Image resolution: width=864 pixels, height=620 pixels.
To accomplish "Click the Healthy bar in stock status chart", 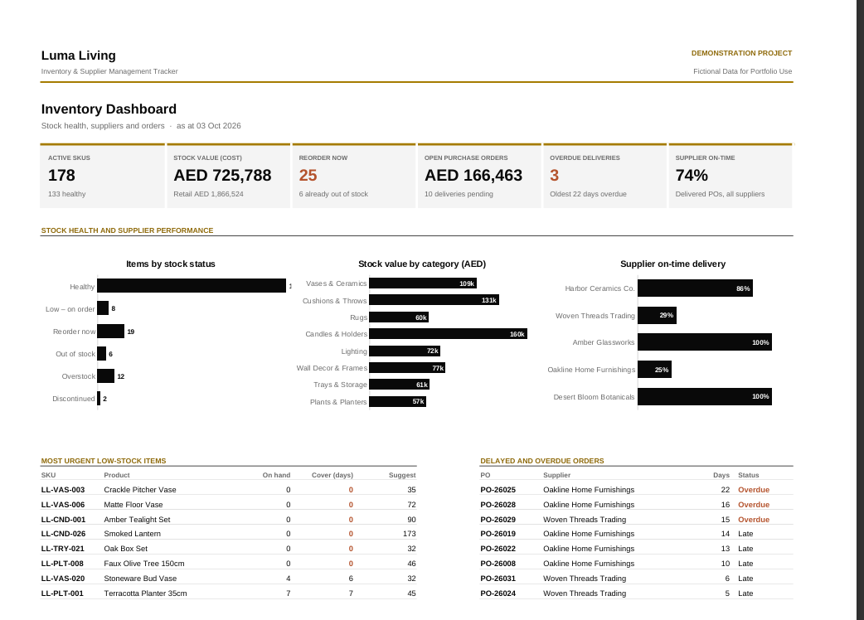I will coord(192,286).
